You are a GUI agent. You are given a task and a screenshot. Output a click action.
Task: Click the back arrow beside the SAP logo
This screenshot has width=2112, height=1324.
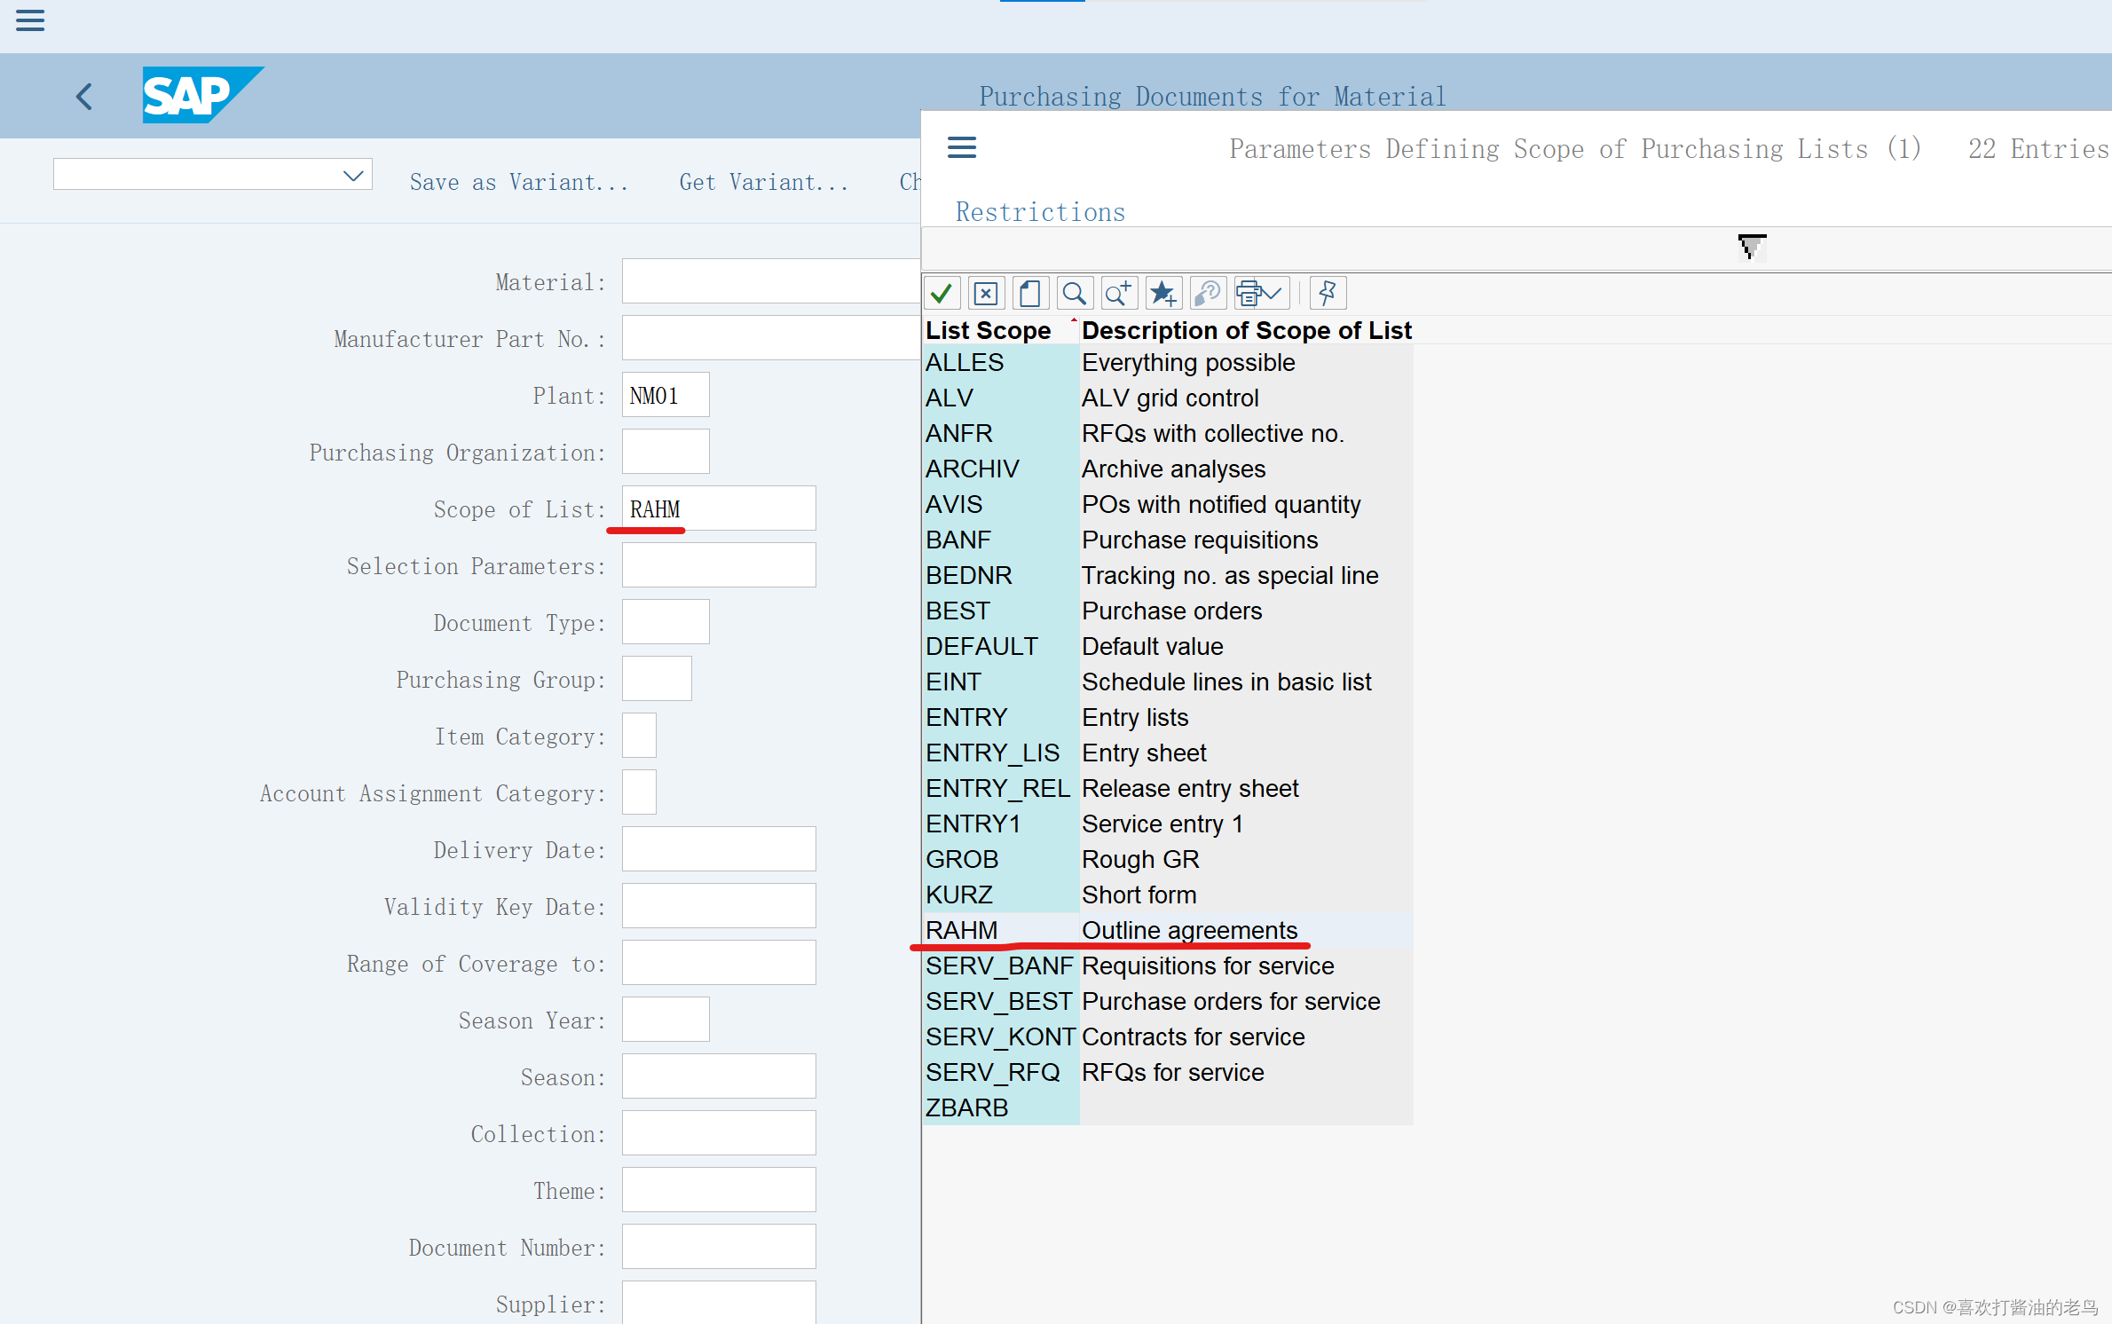[84, 96]
